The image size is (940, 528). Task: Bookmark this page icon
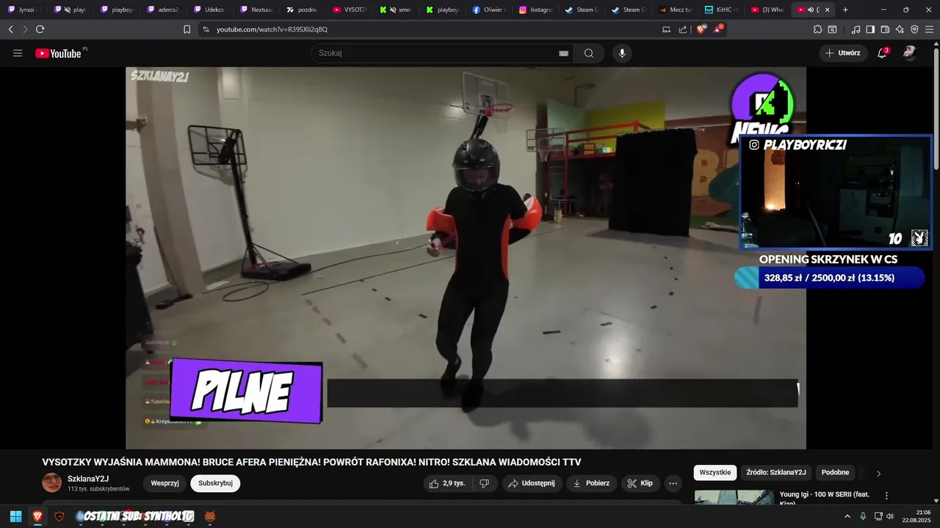point(187,29)
